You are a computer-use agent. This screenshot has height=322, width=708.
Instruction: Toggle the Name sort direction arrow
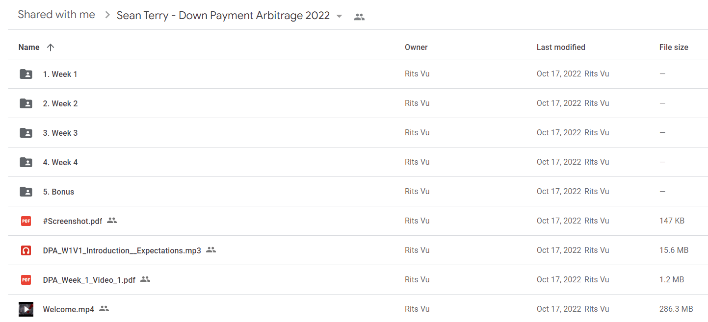[50, 48]
